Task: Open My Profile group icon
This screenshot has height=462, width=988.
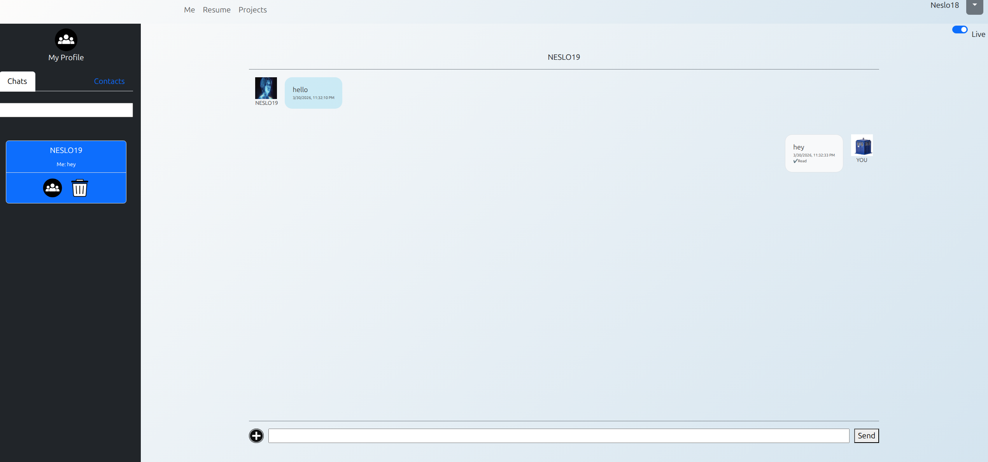Action: click(66, 40)
